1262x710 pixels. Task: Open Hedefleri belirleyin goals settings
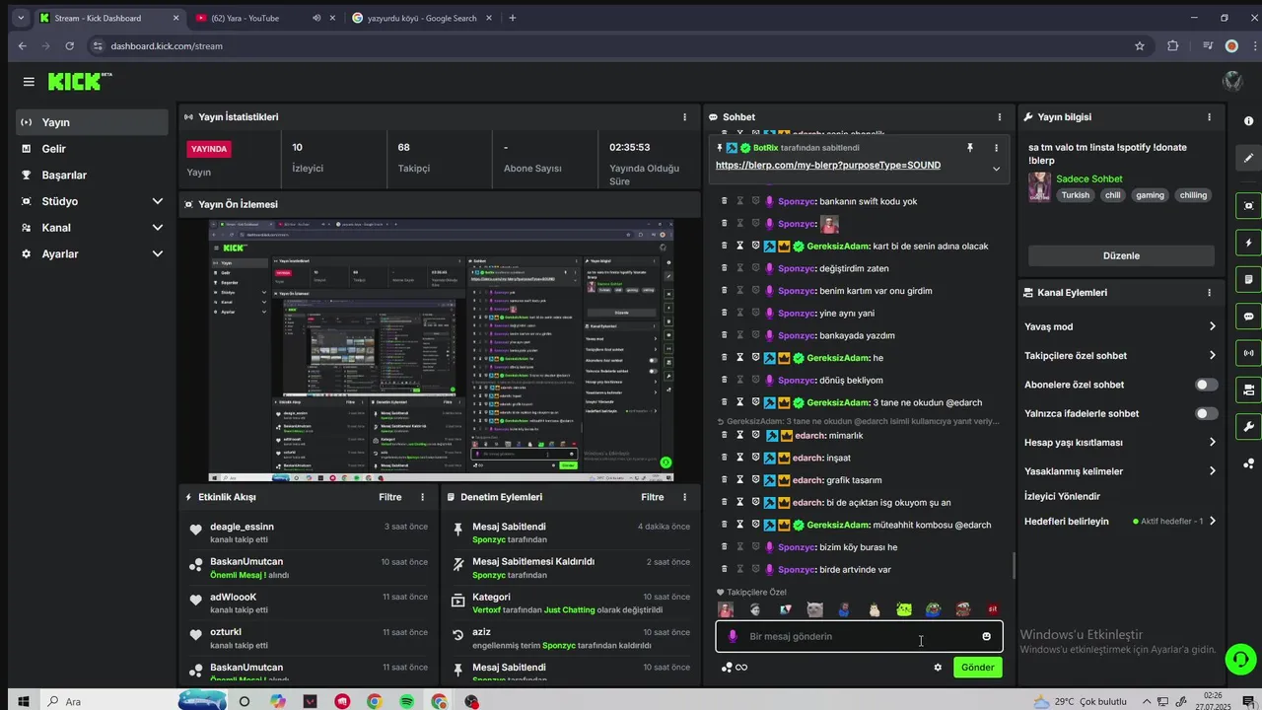tap(1120, 521)
